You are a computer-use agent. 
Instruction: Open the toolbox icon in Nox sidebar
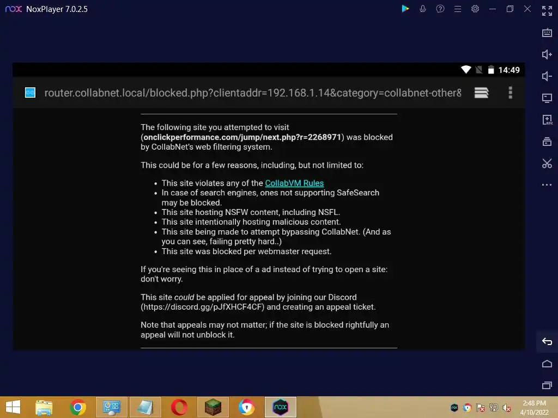coord(547,142)
